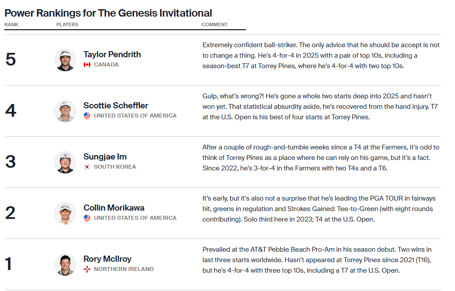Image resolution: width=455 pixels, height=291 pixels.
Task: Open the Rory McIlroy player link
Action: (108, 259)
